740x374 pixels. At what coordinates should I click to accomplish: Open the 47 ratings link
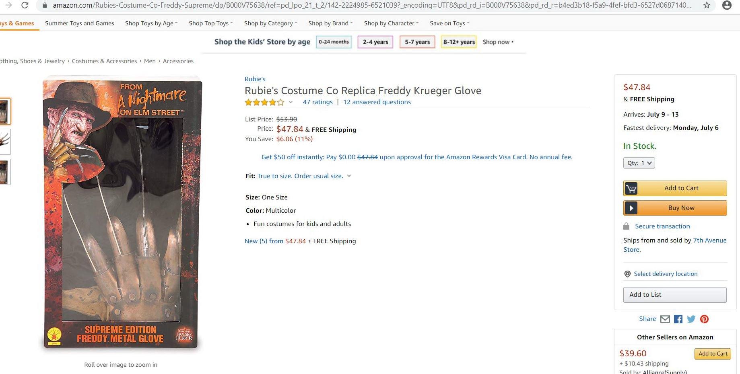pos(317,102)
